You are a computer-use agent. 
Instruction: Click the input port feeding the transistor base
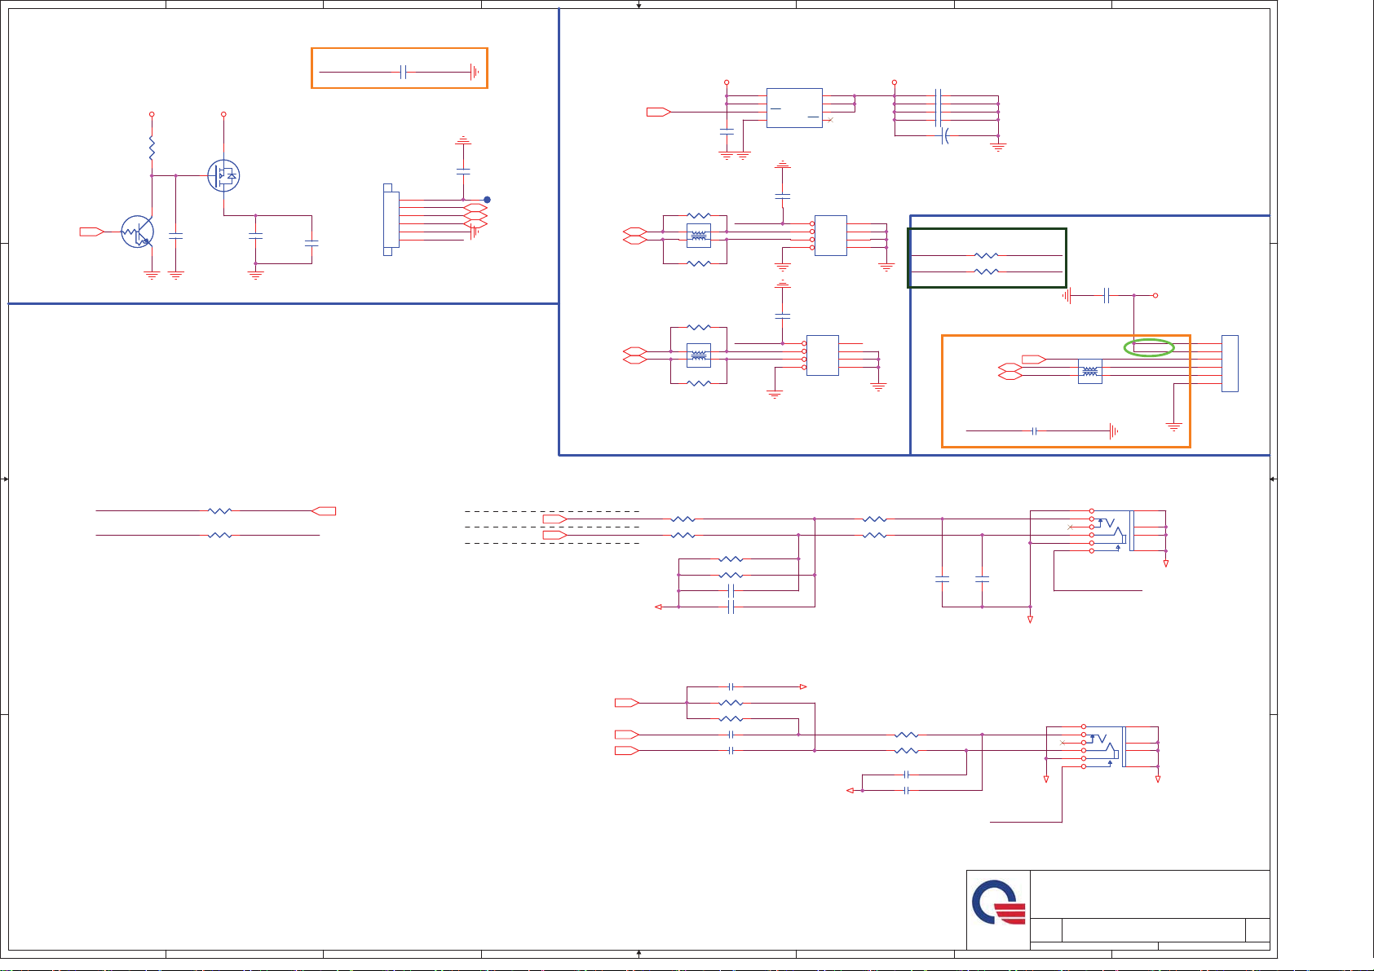pos(91,232)
